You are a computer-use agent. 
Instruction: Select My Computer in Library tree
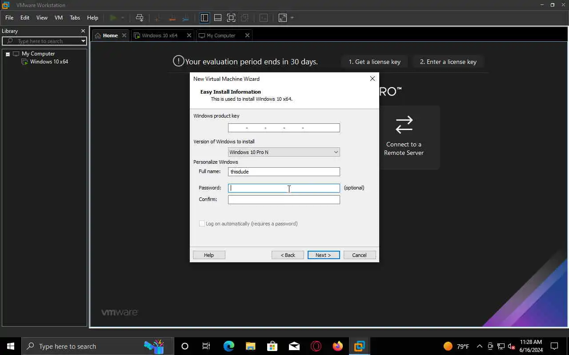tap(38, 54)
